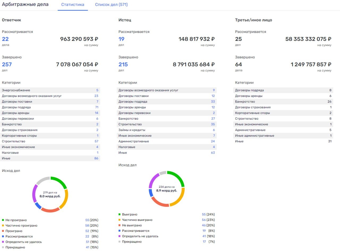Select the 64 completed count under Третье/иное лицо
This screenshot has height=252, width=340.
click(239, 65)
